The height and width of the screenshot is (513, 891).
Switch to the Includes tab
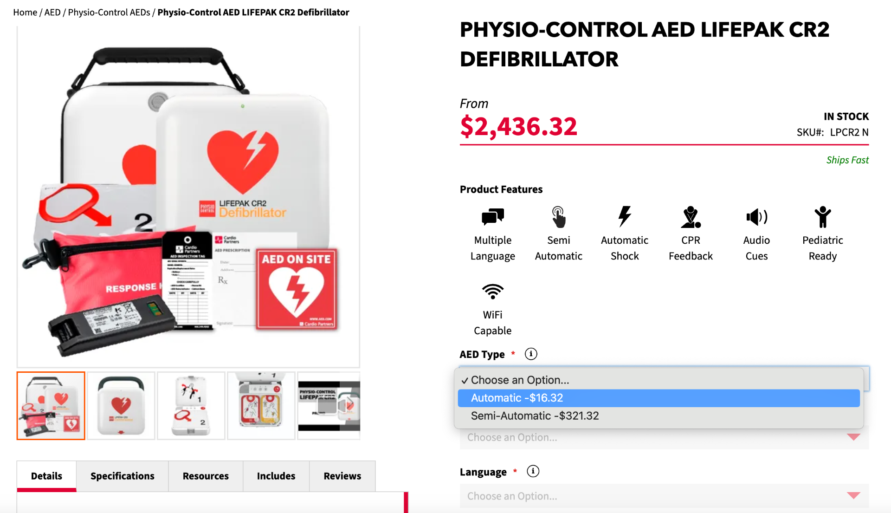[x=276, y=476]
